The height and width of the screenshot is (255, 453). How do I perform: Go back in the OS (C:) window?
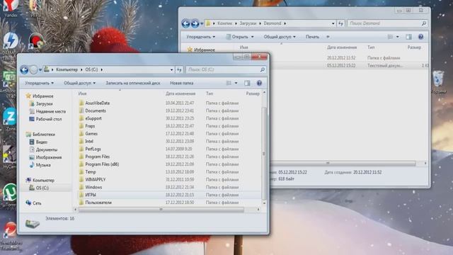coord(24,69)
